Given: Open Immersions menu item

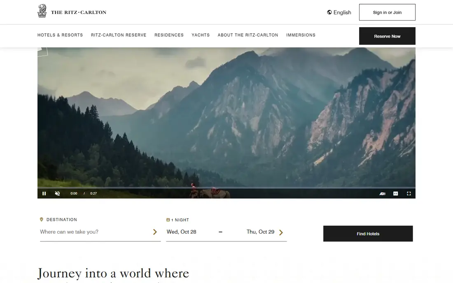Looking at the screenshot, I should point(301,35).
